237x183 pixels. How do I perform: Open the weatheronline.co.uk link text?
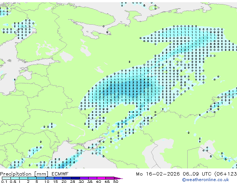pos(206,180)
